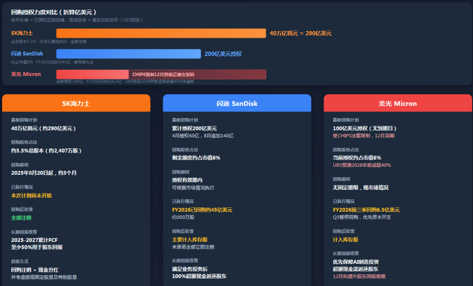
Task: Select the blue 闪迪 SanDisk card header
Action: point(237,103)
